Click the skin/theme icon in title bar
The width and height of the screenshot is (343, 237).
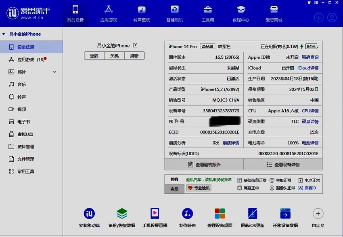tap(309, 3)
